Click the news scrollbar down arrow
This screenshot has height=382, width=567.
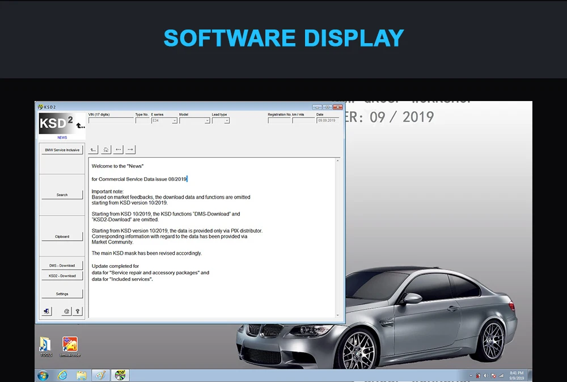(x=338, y=316)
